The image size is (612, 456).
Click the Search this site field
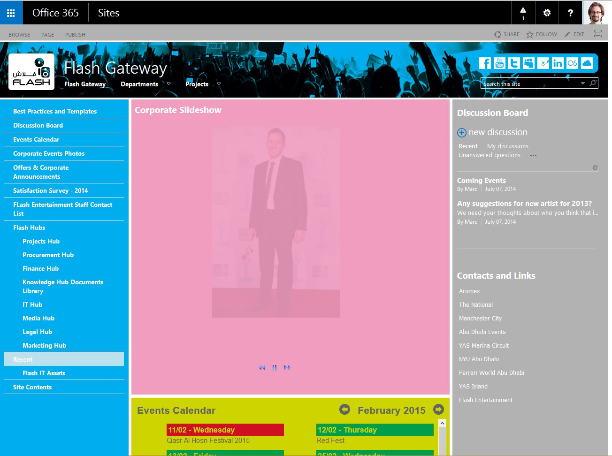click(x=529, y=84)
